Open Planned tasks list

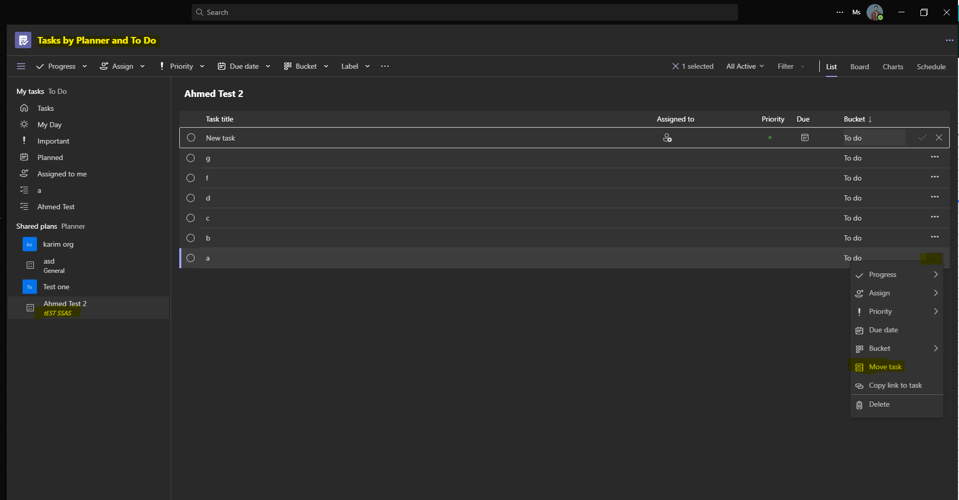(50, 157)
